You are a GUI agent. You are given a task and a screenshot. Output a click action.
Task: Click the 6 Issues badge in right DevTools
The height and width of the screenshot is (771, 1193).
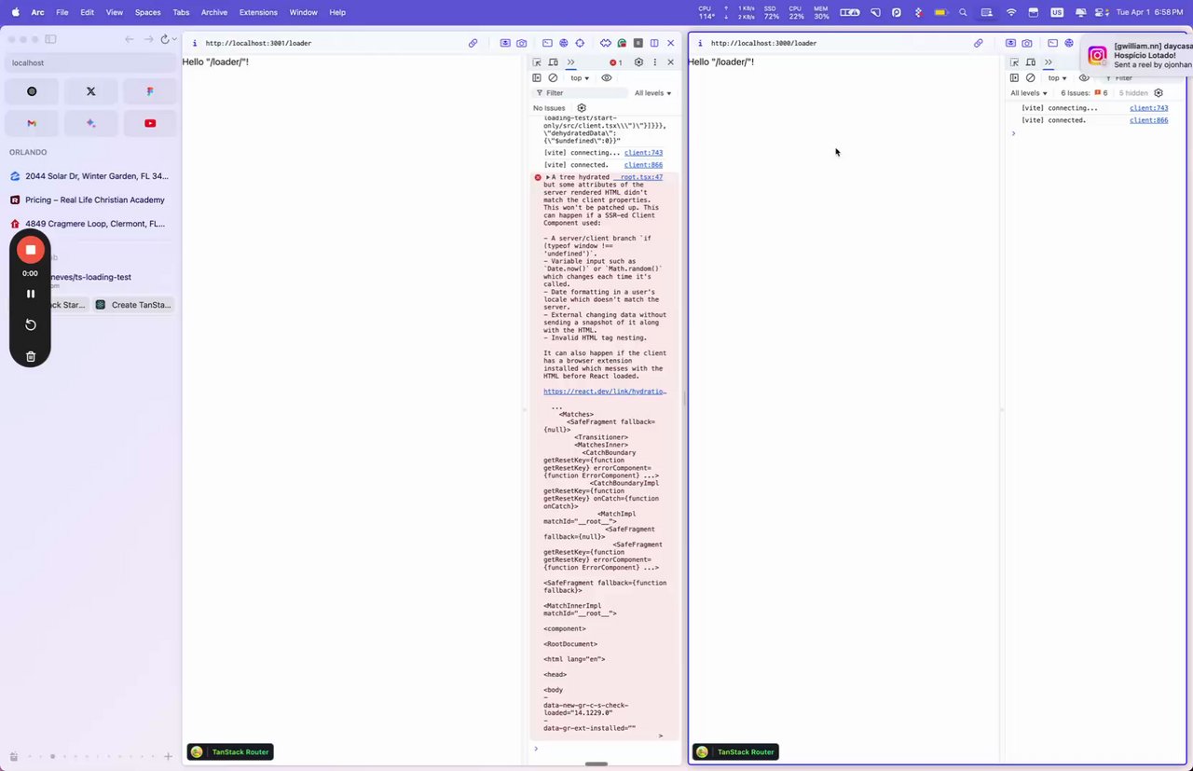coord(1084,93)
